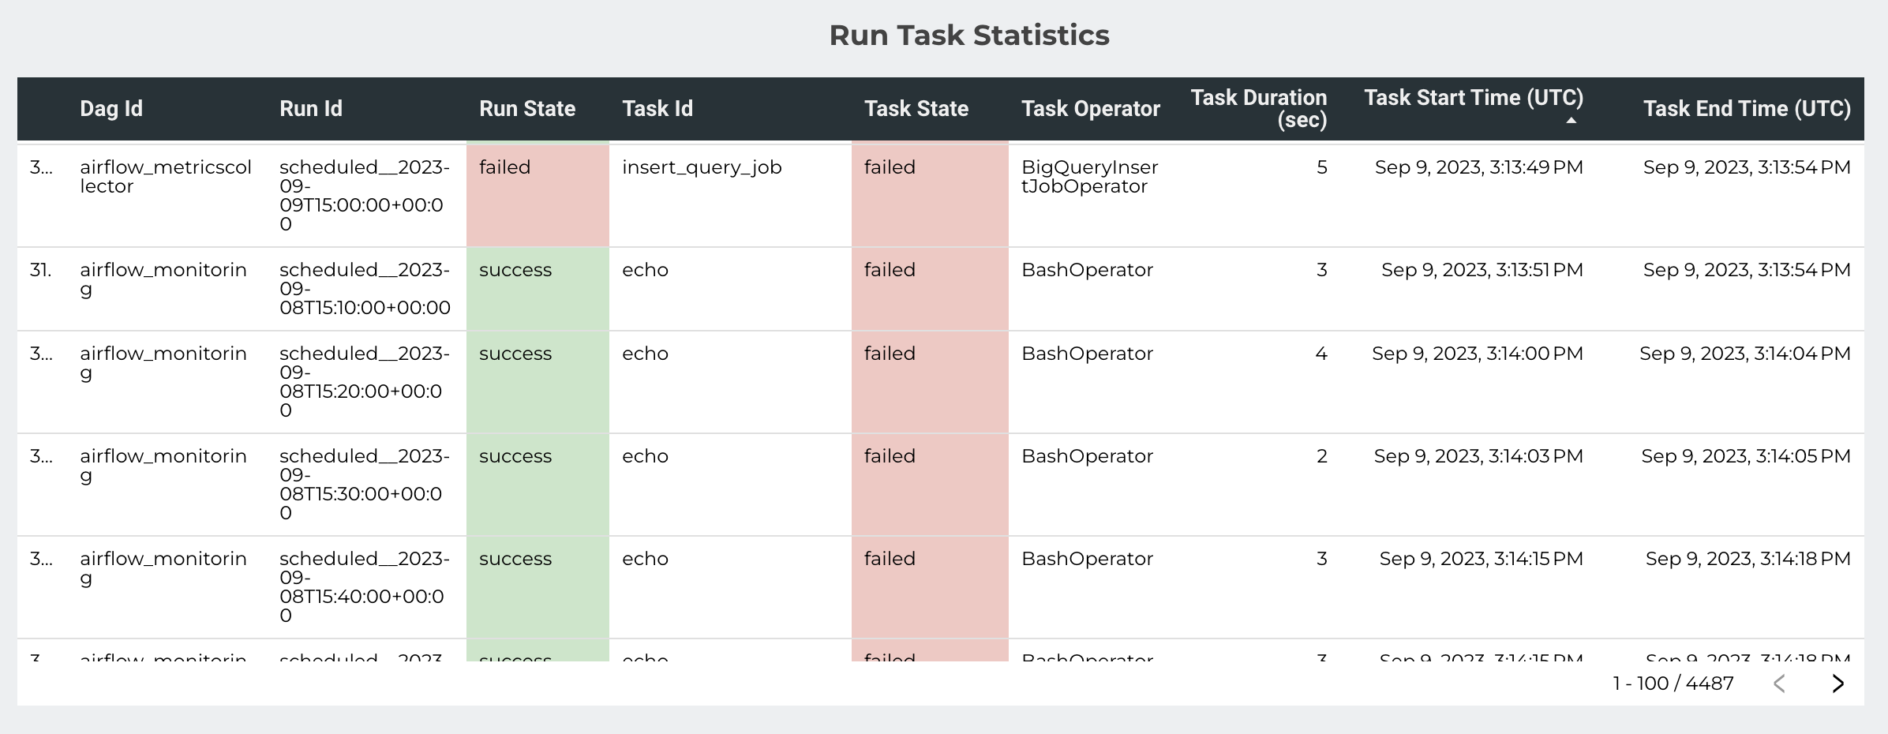
Task: Click the Run State column header
Action: coord(526,109)
